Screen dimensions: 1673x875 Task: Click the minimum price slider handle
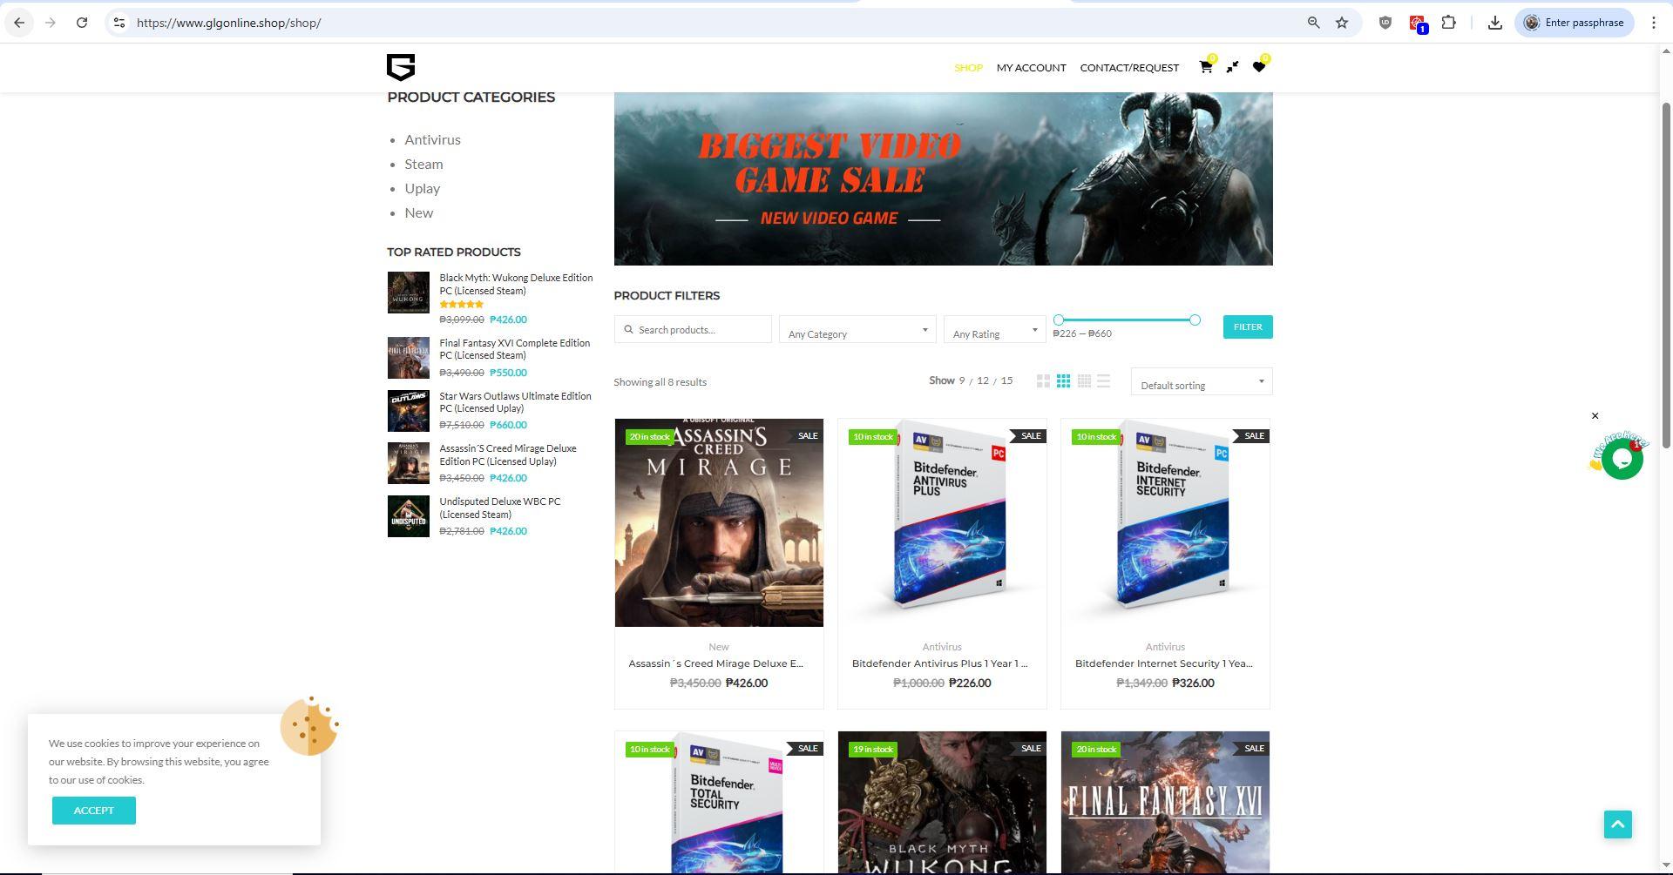(x=1059, y=320)
